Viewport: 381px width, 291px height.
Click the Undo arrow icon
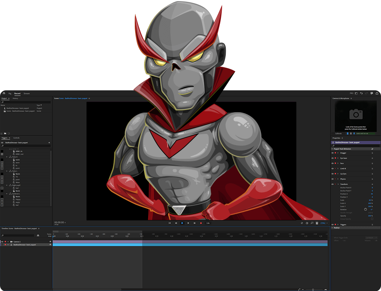[361, 93]
